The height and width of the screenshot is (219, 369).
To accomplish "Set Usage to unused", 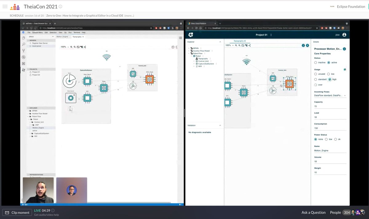I will 315,74.
